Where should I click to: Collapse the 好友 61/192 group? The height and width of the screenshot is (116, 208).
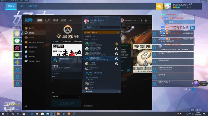pyautogui.click(x=90, y=40)
